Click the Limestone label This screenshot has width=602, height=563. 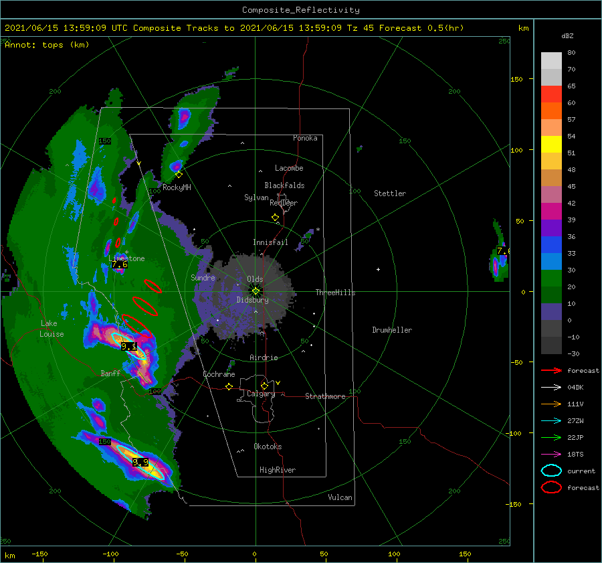[126, 258]
